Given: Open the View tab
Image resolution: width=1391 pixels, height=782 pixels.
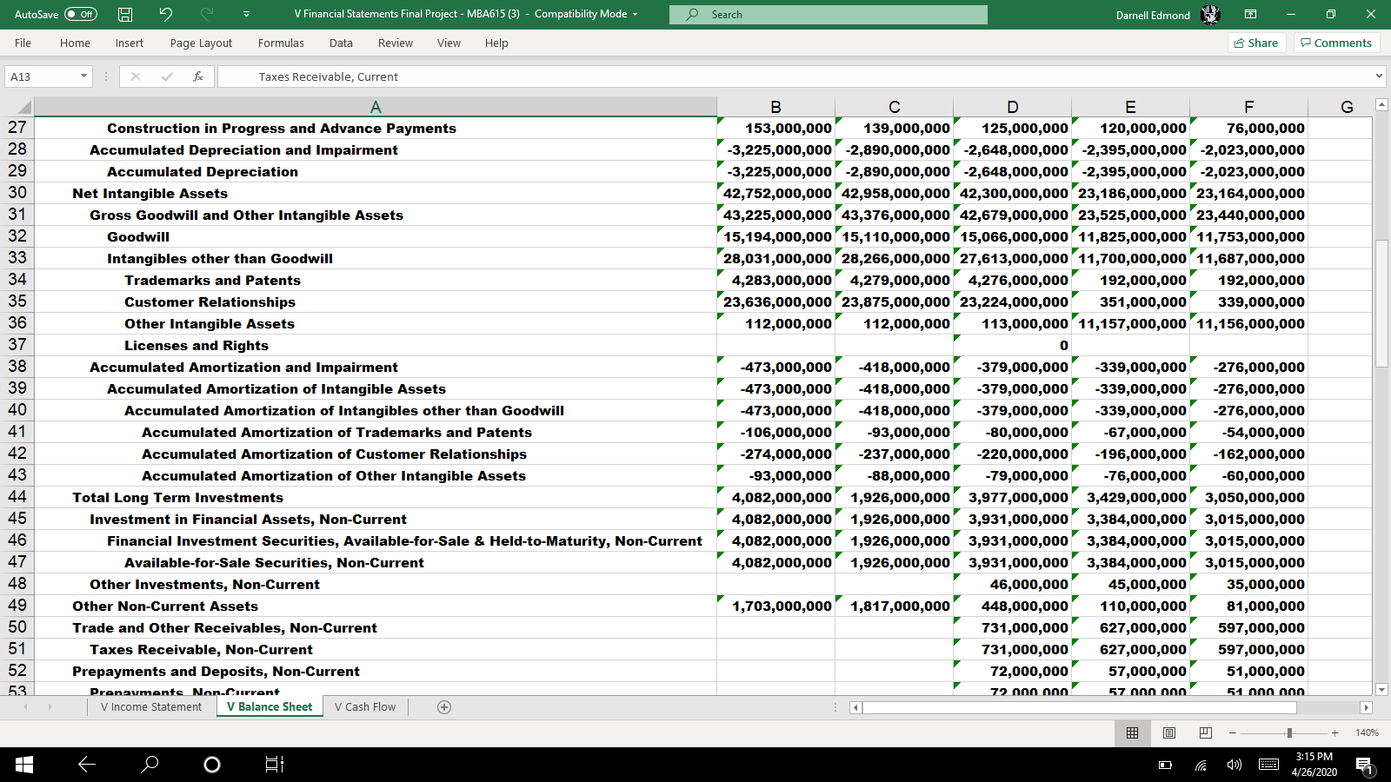Looking at the screenshot, I should [449, 43].
